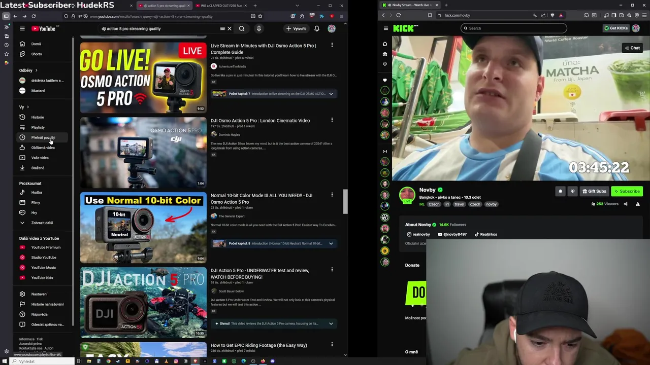Open Přehrát později in the sidebar
Image resolution: width=650 pixels, height=365 pixels.
(x=43, y=137)
